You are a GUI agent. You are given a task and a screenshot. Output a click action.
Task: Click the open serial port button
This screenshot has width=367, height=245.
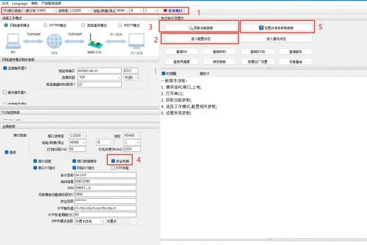[x=173, y=11]
